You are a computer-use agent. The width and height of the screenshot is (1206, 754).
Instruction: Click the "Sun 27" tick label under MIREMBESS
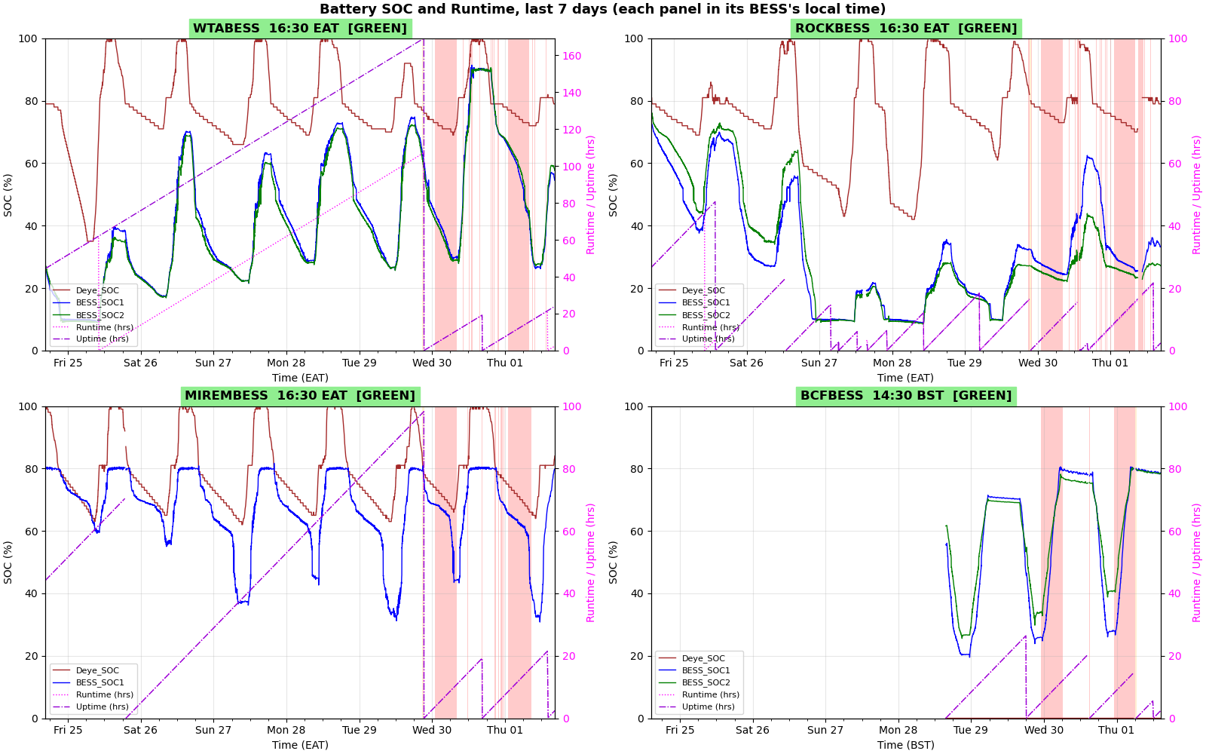[213, 730]
